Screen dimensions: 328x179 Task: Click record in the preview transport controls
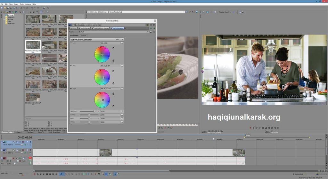pyautogui.click(x=250, y=128)
